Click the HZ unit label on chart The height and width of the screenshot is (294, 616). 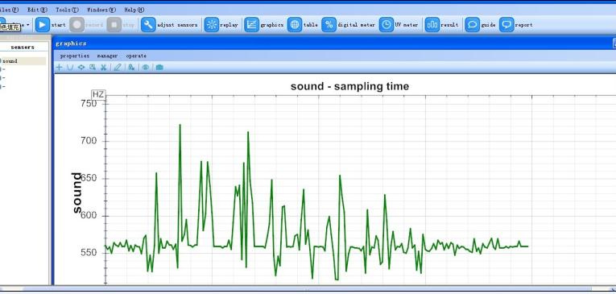click(98, 94)
